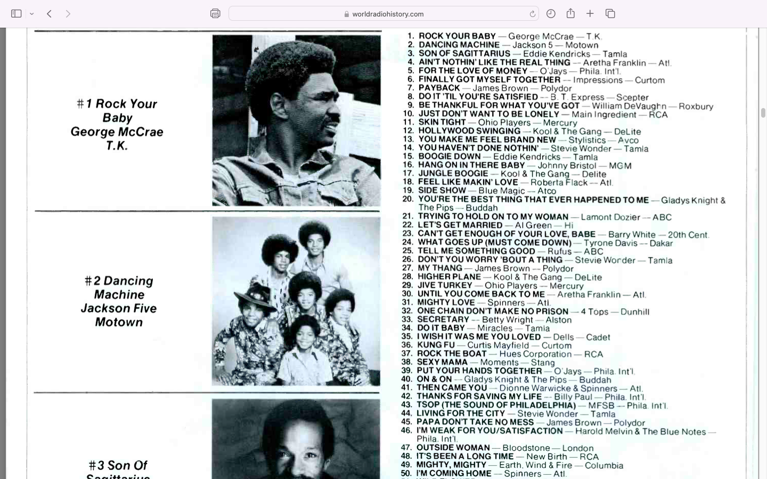Image resolution: width=767 pixels, height=479 pixels.
Task: Click 'DON'T YOU WORRY 'BOUT A THING'
Action: (490, 259)
